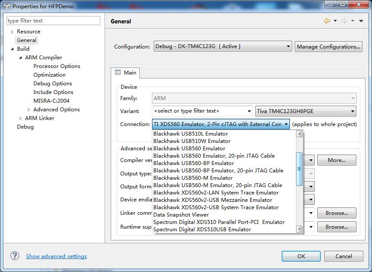Switch to the Main tab
This screenshot has width=372, height=272.
point(126,72)
